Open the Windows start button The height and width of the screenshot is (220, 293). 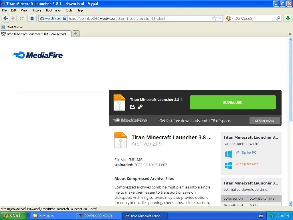(x=14, y=216)
